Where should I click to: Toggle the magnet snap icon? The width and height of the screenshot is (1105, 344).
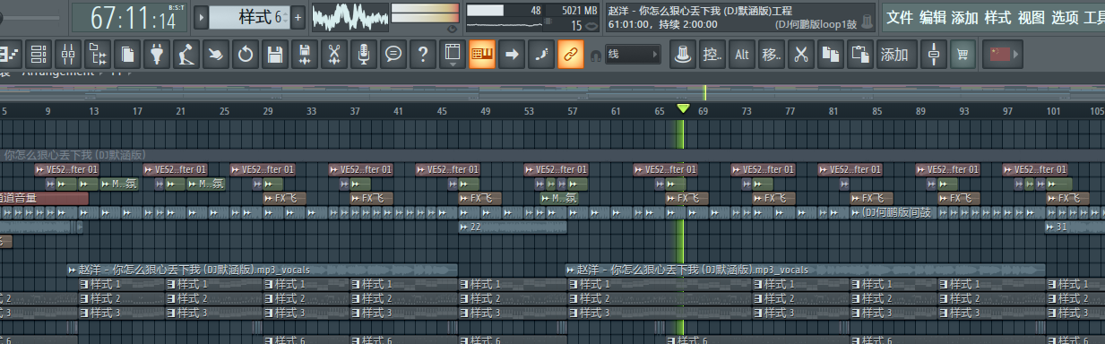pos(595,56)
